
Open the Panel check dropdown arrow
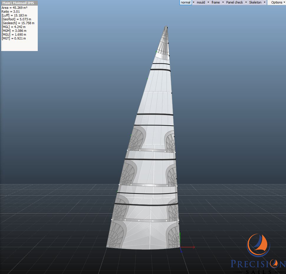click(x=246, y=2)
